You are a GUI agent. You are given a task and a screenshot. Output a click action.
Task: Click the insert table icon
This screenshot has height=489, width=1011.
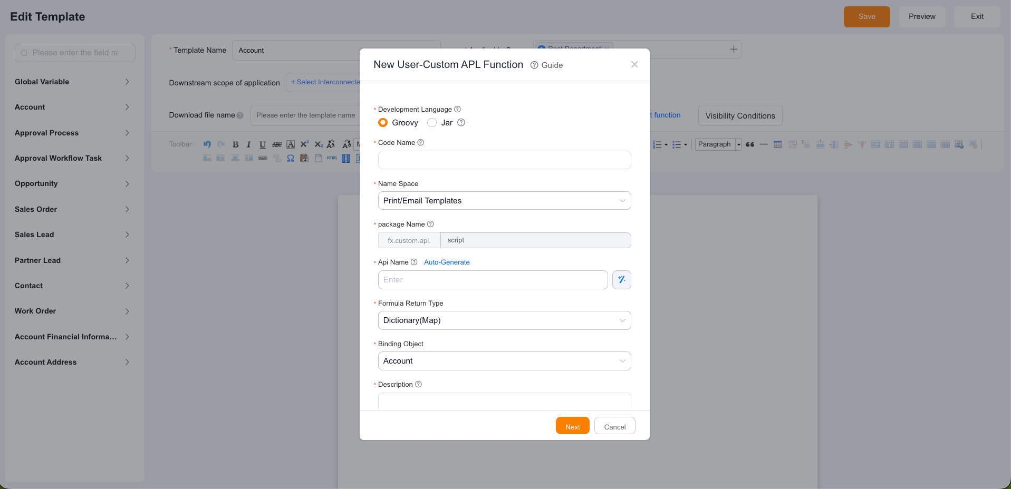(778, 144)
